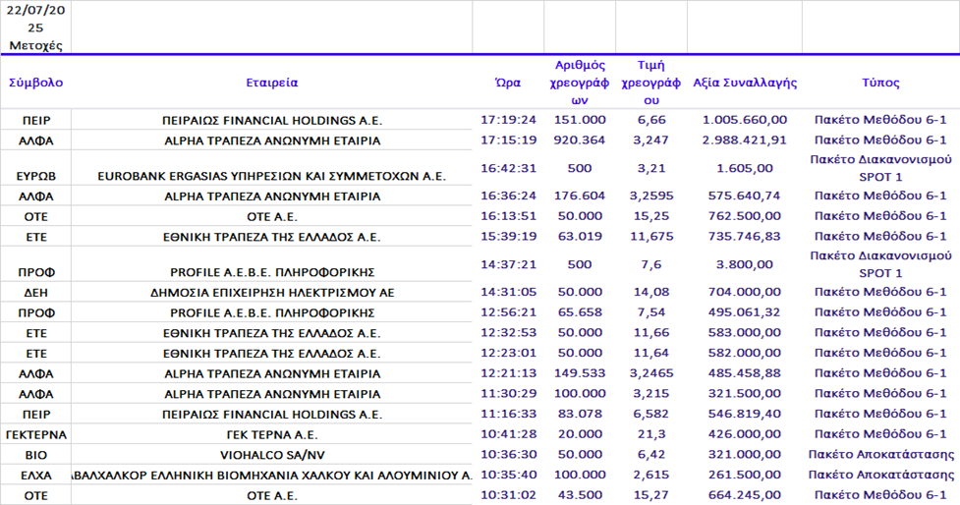Click the ΓΕΚΤΕΡΝΑ symbol cell

pos(36,435)
